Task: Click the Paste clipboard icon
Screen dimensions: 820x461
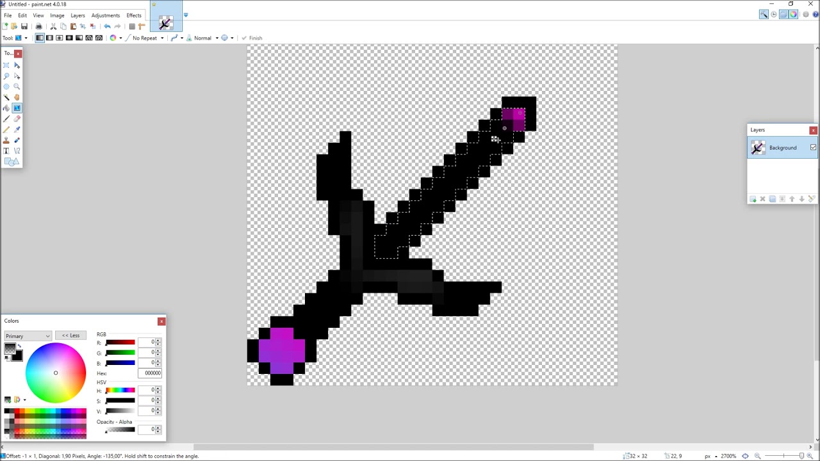Action: [73, 26]
